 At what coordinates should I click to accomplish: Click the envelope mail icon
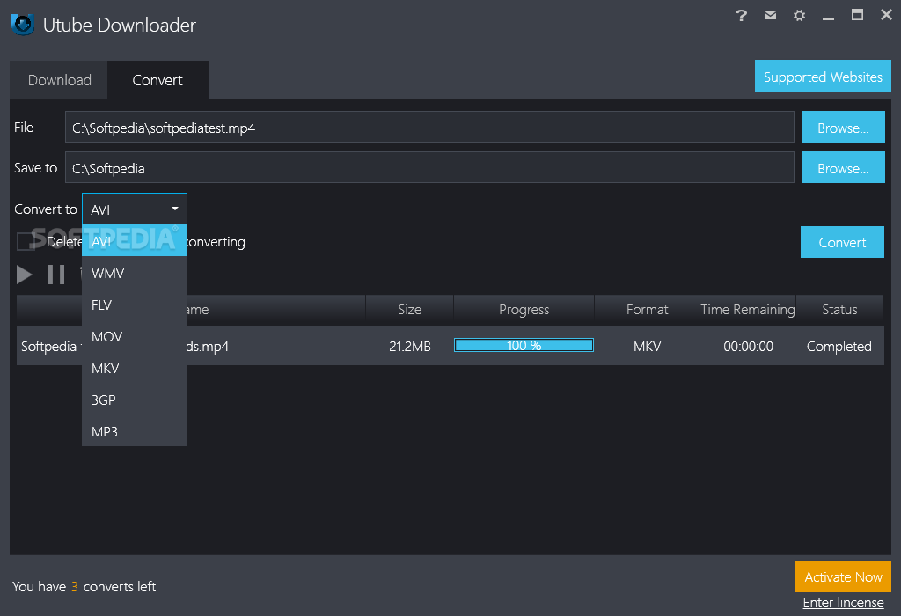770,16
